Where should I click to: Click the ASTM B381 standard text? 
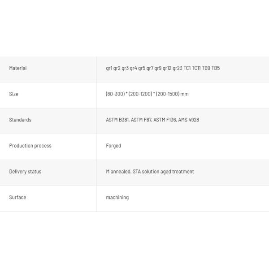tap(117, 120)
